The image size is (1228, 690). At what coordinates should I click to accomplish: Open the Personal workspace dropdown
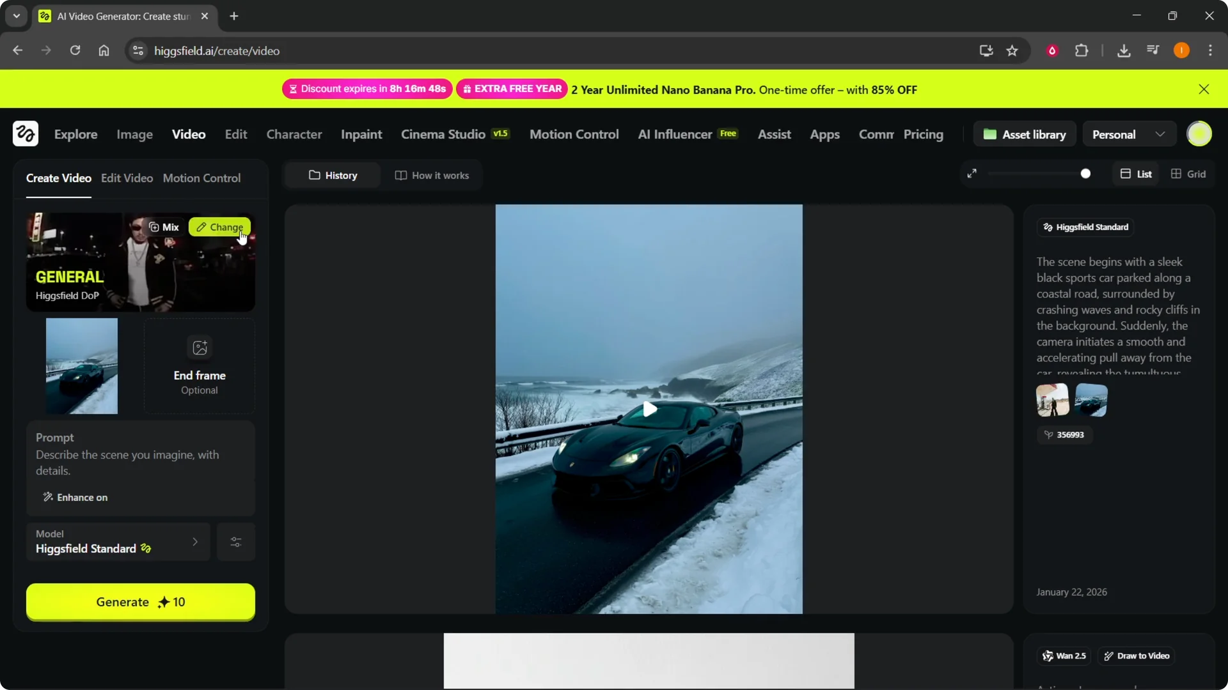1128,134
